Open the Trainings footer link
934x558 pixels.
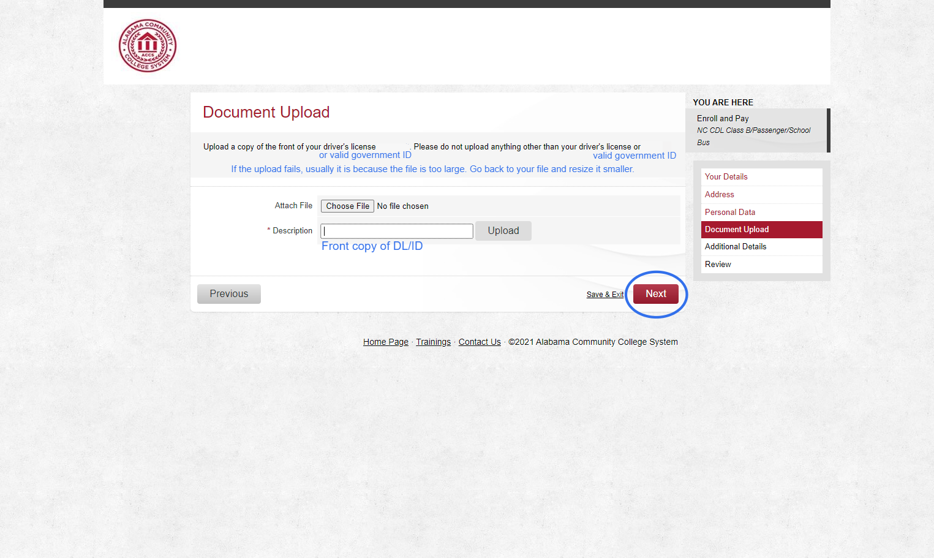click(434, 342)
